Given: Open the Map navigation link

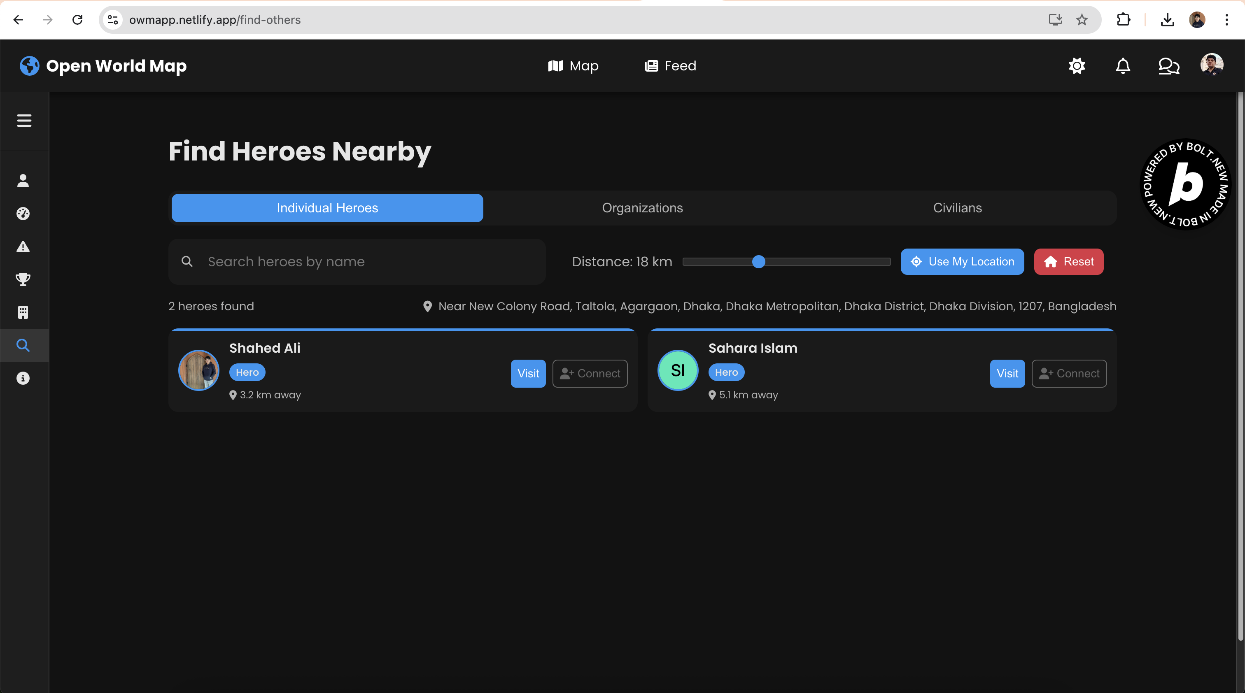Looking at the screenshot, I should tap(573, 66).
